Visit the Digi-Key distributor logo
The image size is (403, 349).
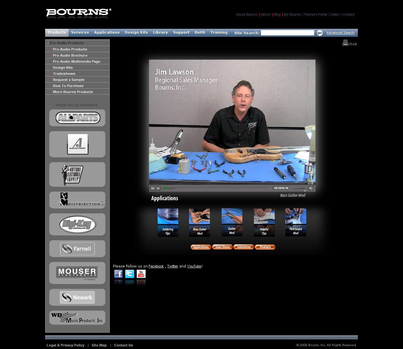(x=77, y=225)
